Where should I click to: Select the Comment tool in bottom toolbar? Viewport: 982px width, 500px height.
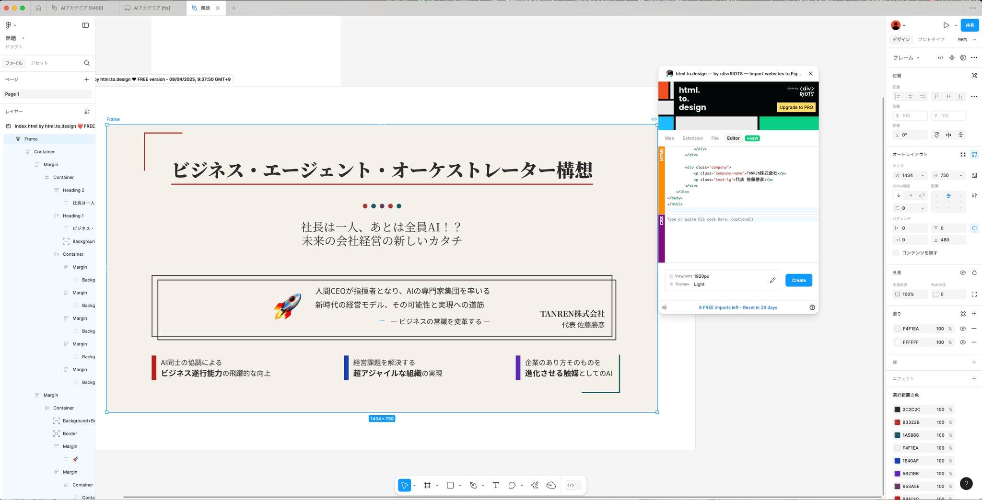tap(512, 485)
